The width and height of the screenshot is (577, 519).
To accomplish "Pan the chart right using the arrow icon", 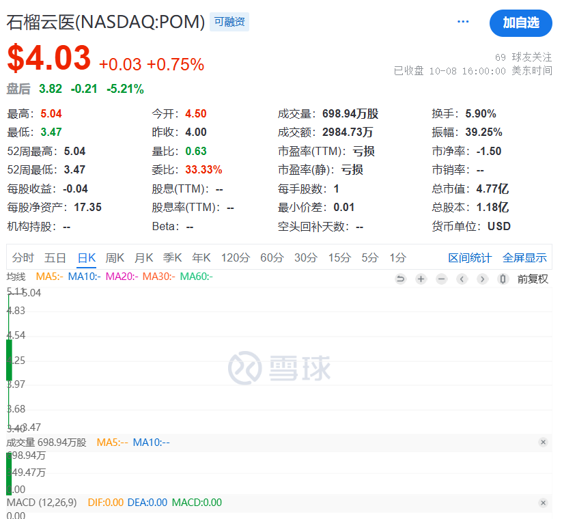I will pyautogui.click(x=482, y=279).
